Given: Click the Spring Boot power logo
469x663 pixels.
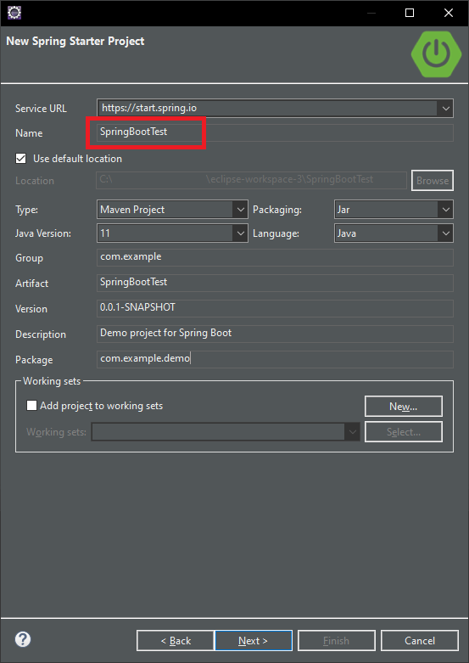Looking at the screenshot, I should coord(436,53).
